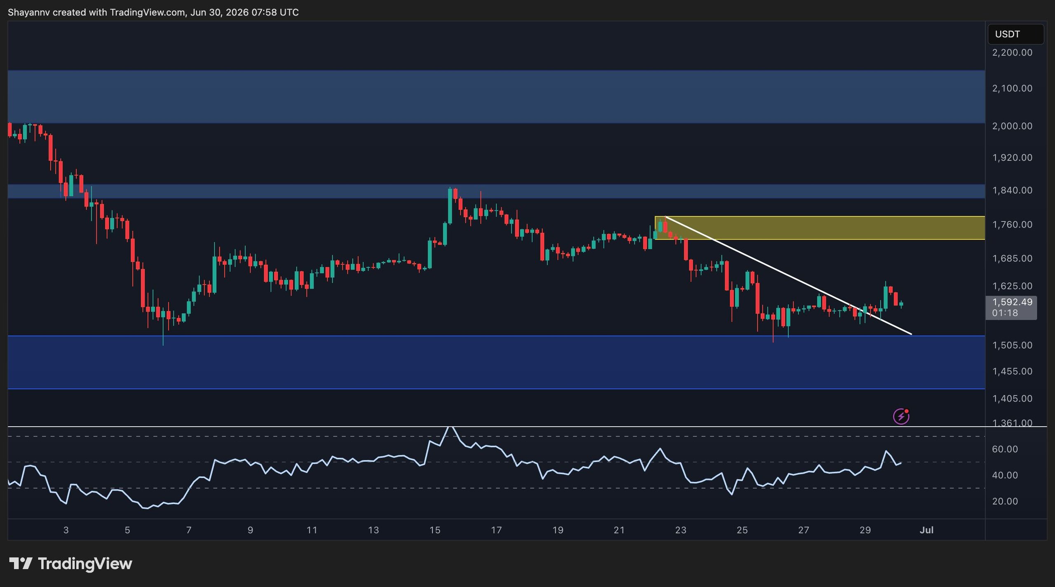Open the USDT currency selector

(1015, 34)
